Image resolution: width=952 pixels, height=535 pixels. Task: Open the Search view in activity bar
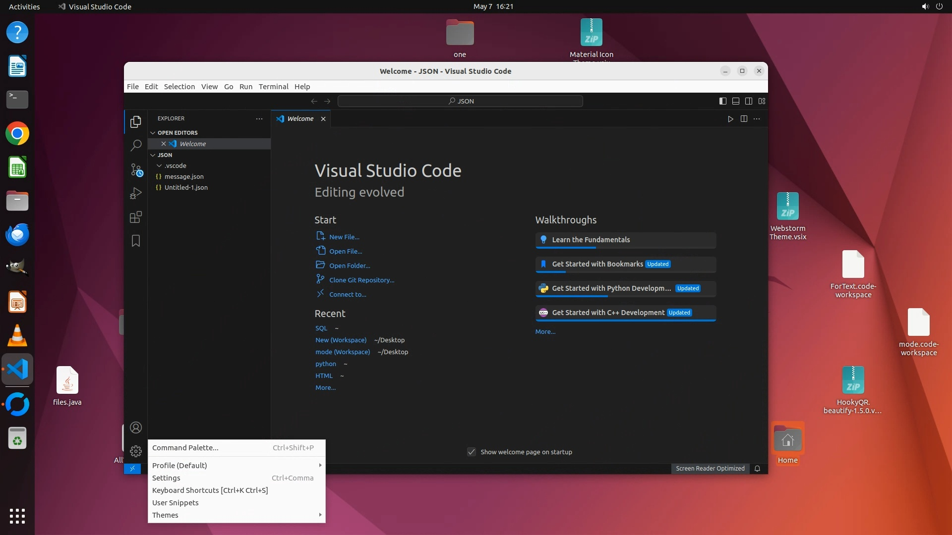coord(135,146)
